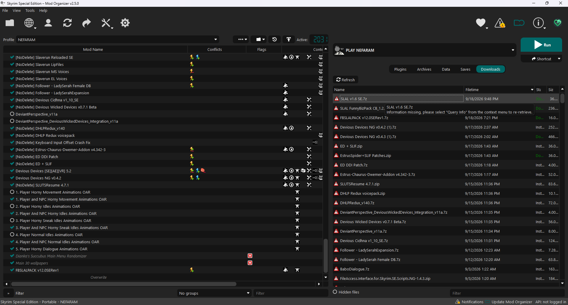This screenshot has height=305, width=568.
Task: Click the restore backup icon above mod list
Action: [x=275, y=39]
